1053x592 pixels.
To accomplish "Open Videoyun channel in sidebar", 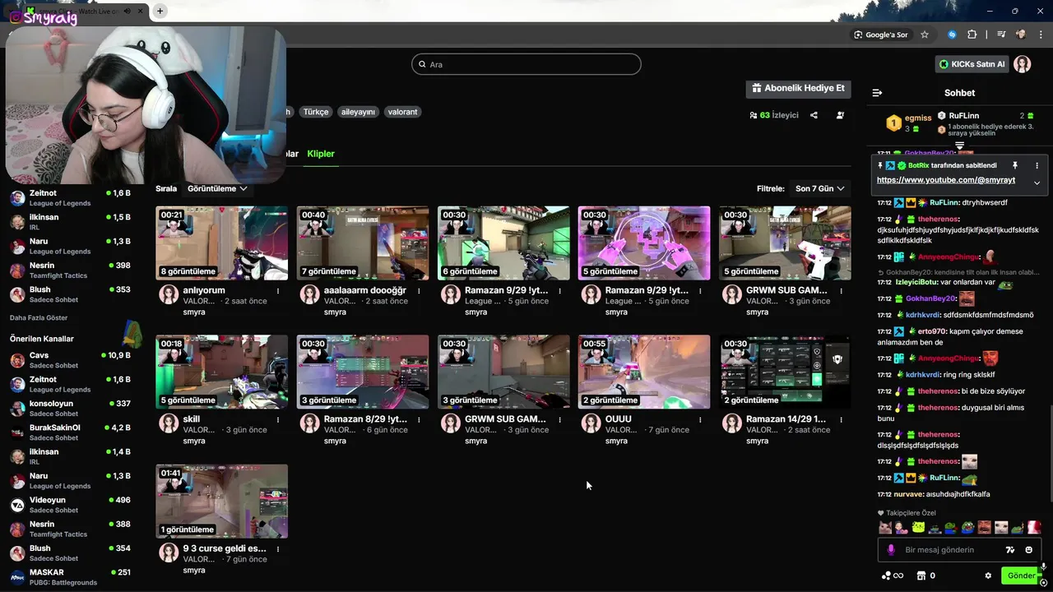I will (70, 505).
